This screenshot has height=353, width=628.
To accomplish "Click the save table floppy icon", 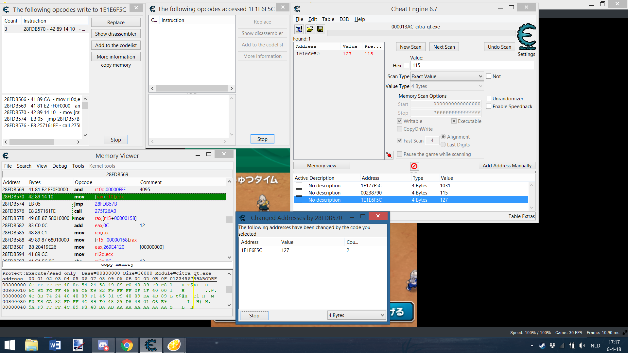I will (x=320, y=29).
